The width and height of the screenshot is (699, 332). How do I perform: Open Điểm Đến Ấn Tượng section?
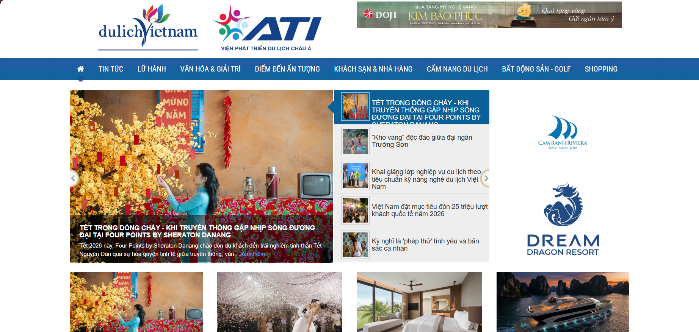coord(287,69)
